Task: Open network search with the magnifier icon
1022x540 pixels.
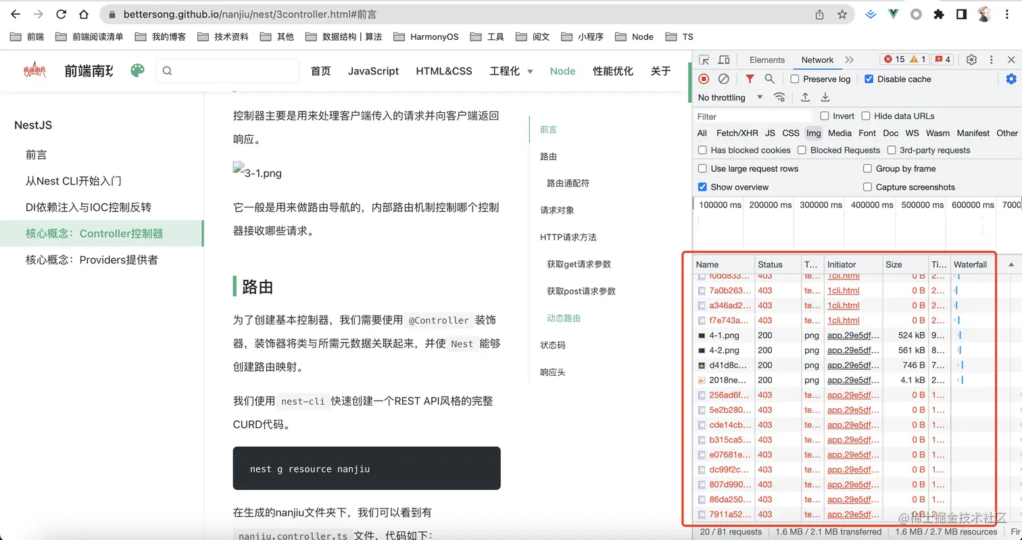Action: 769,79
